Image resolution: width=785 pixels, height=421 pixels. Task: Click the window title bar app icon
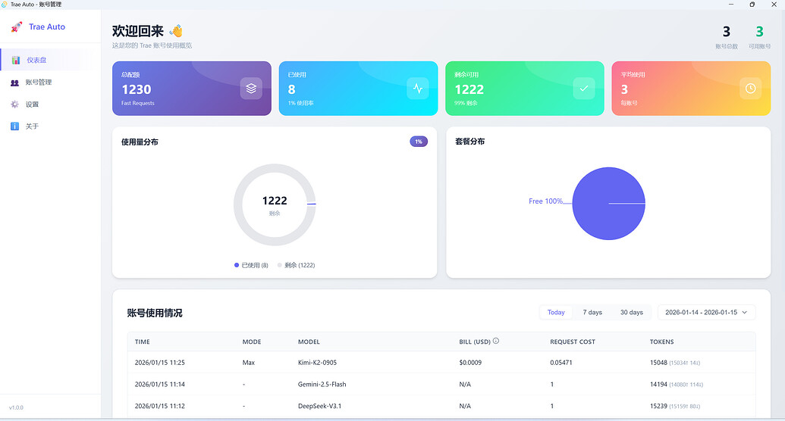tap(5, 4)
